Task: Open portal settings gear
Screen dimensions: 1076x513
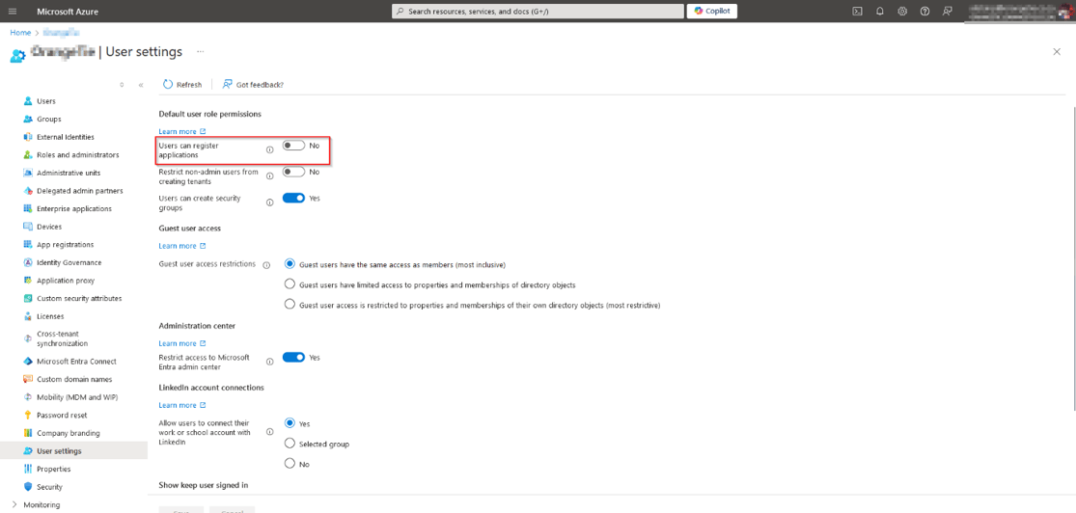Action: coord(902,11)
